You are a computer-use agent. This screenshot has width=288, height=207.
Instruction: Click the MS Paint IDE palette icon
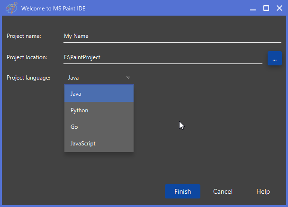[x=11, y=8]
